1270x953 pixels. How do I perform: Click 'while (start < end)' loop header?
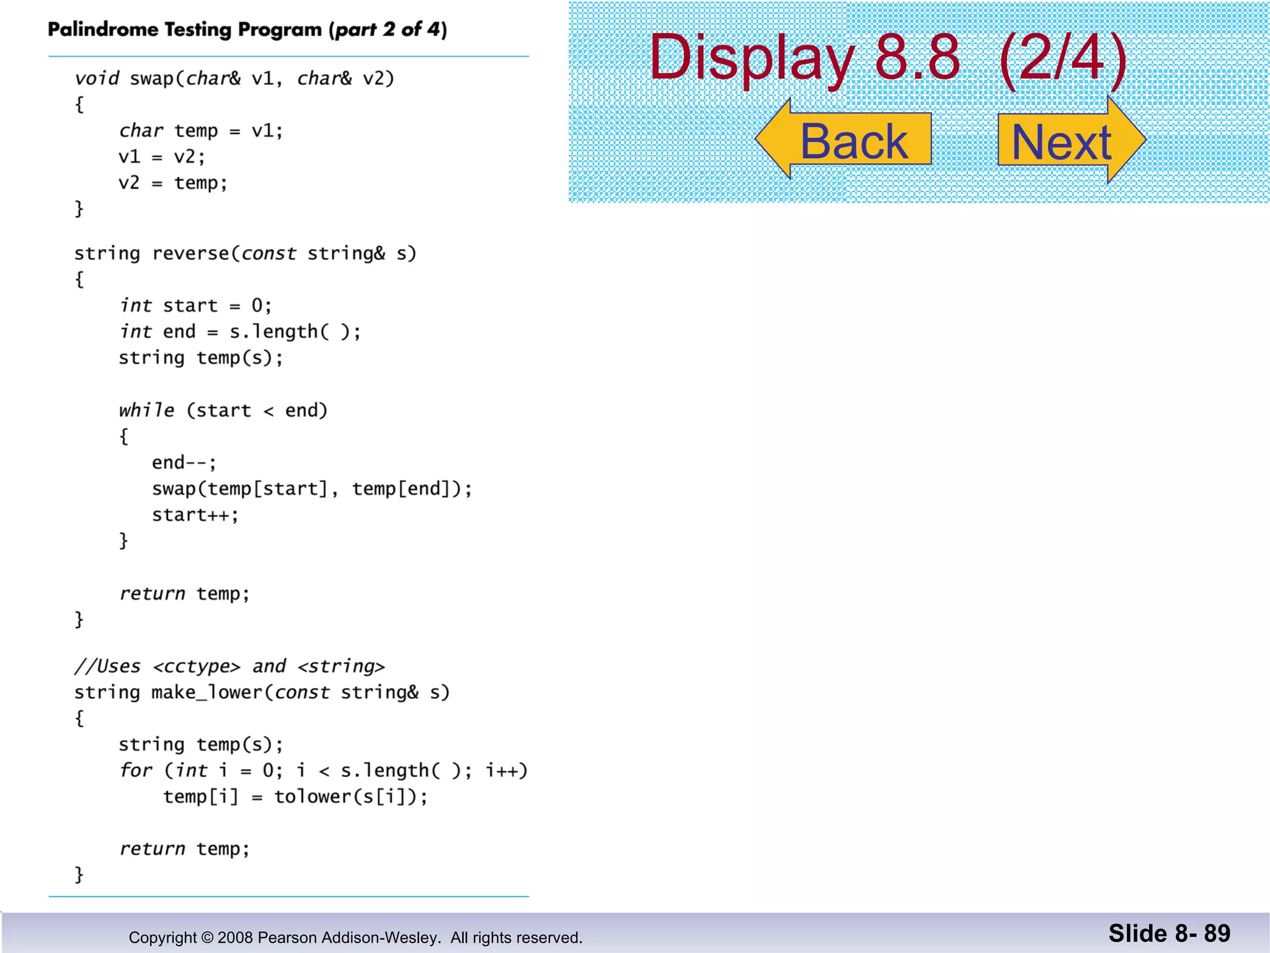[x=223, y=411]
